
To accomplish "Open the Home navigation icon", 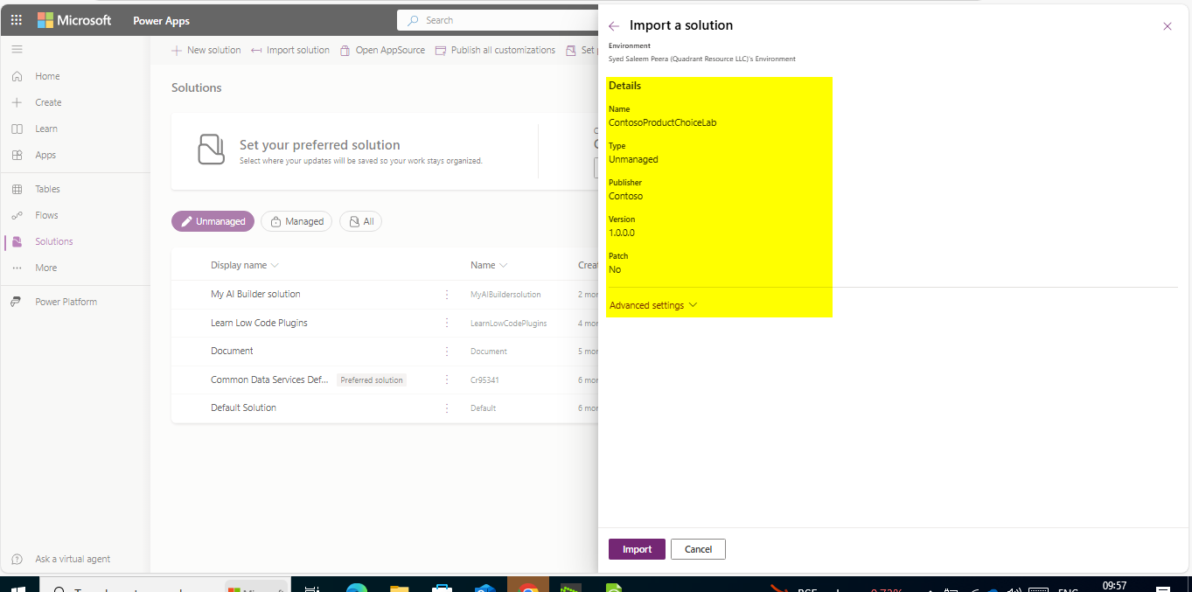I will point(17,76).
